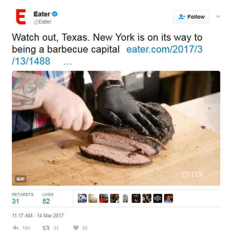Click the building avatar thumbnail among likers
The image size is (231, 239).
pyautogui.click(x=125, y=198)
